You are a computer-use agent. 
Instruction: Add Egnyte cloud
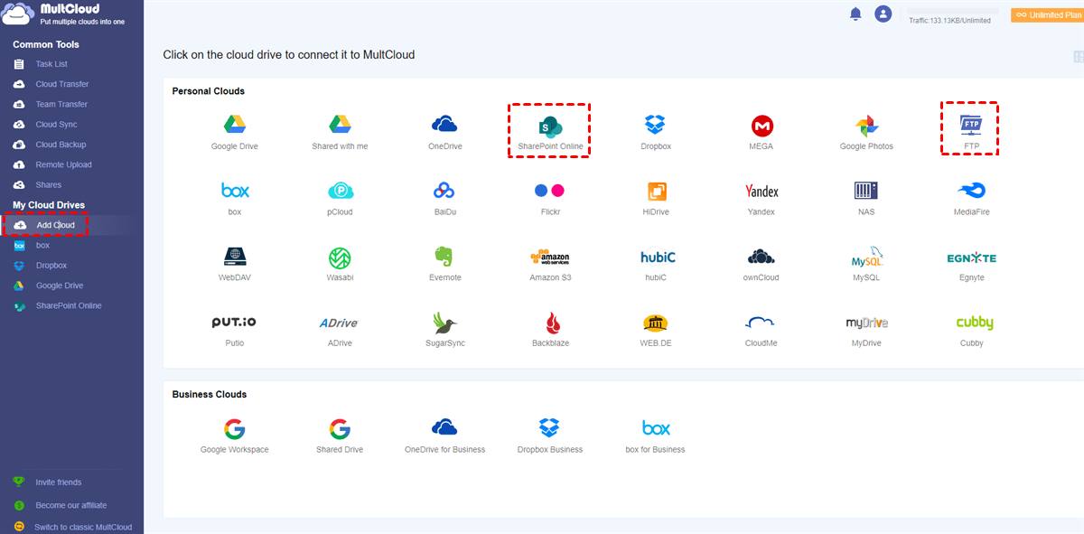[971, 264]
